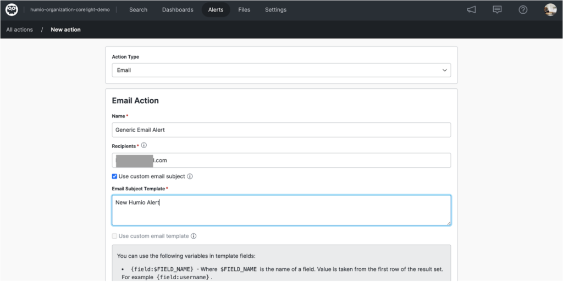The width and height of the screenshot is (563, 282).
Task: Click the info icon beside Use custom email template
Action: click(194, 236)
